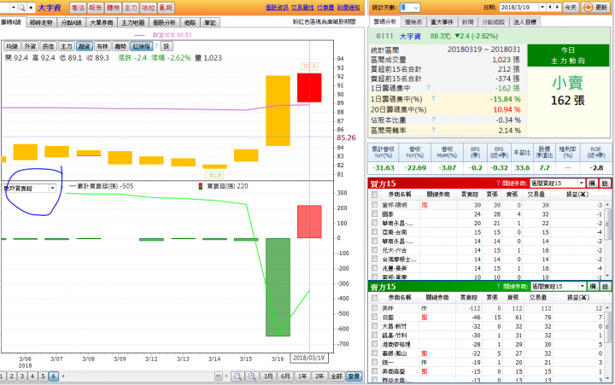Click red key-broker mark on 日盛 row
The image size is (615, 385).
[425, 318]
